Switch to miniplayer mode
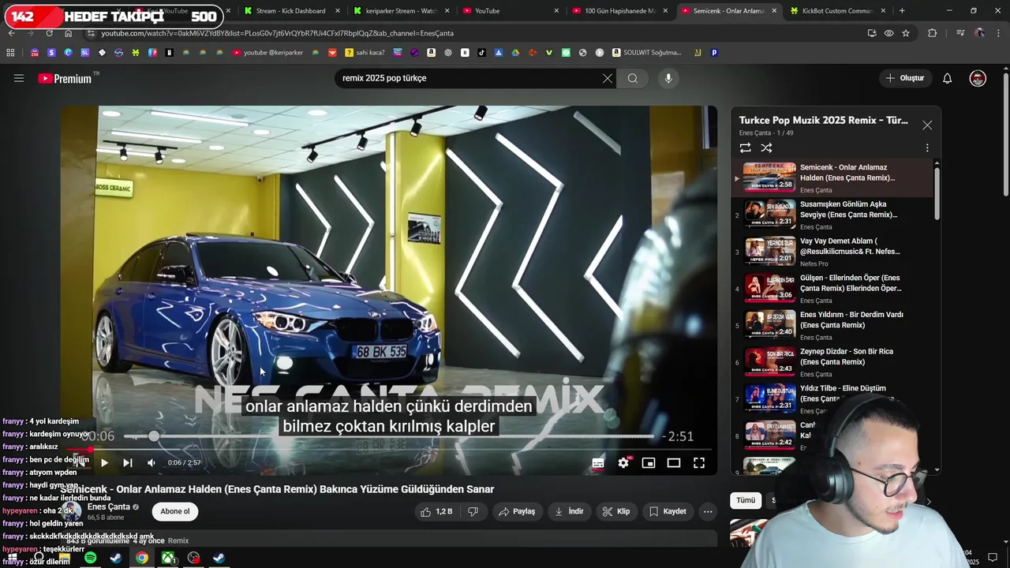The image size is (1010, 568). point(649,463)
